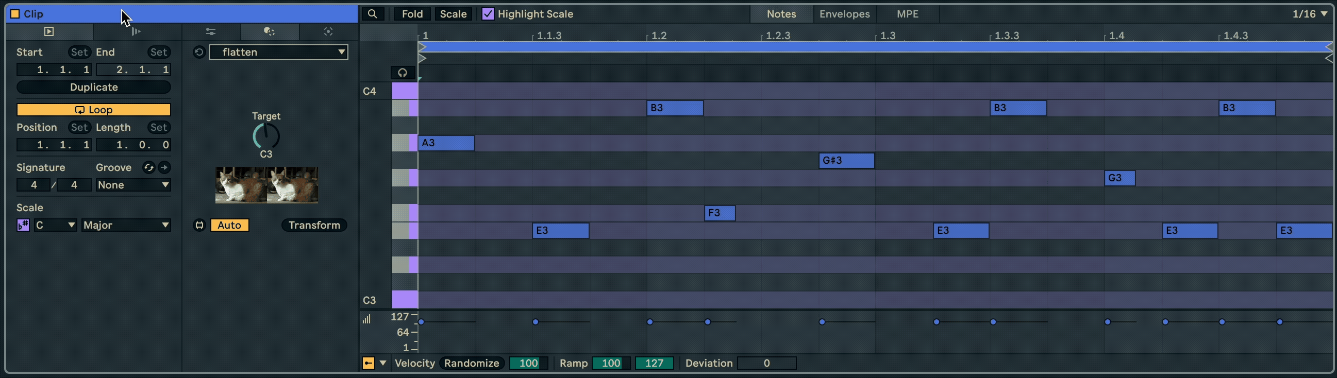
Task: Click the Groove hot-swap circular arrows icon
Action: (148, 167)
